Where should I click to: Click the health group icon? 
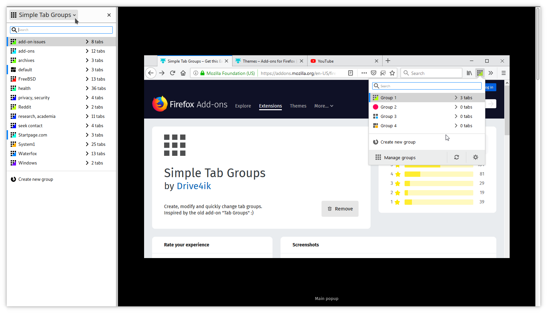(x=13, y=88)
